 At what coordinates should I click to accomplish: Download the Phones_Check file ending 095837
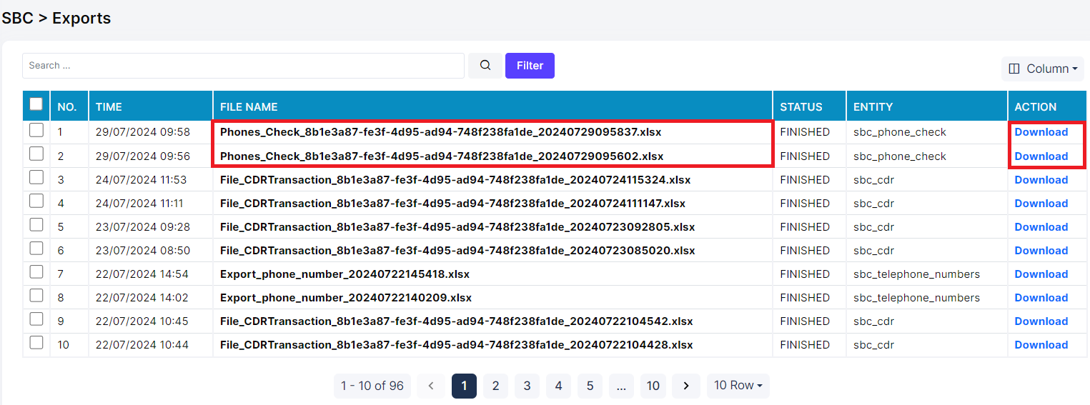[1041, 132]
